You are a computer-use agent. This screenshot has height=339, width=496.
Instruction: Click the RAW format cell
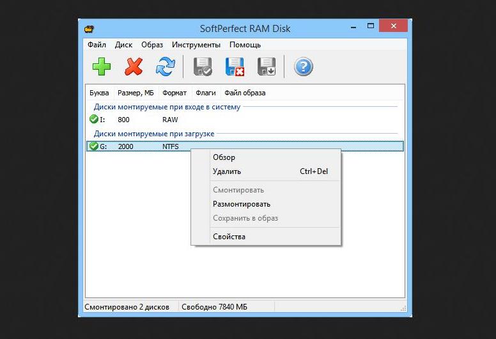click(x=170, y=120)
